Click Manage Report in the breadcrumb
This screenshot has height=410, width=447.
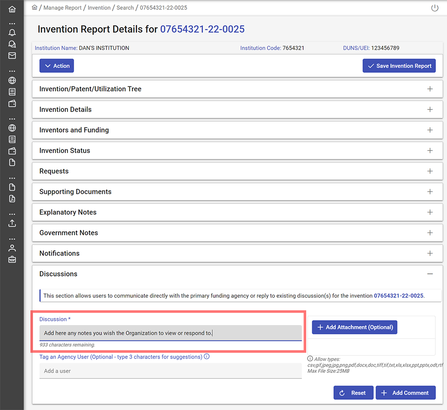63,8
